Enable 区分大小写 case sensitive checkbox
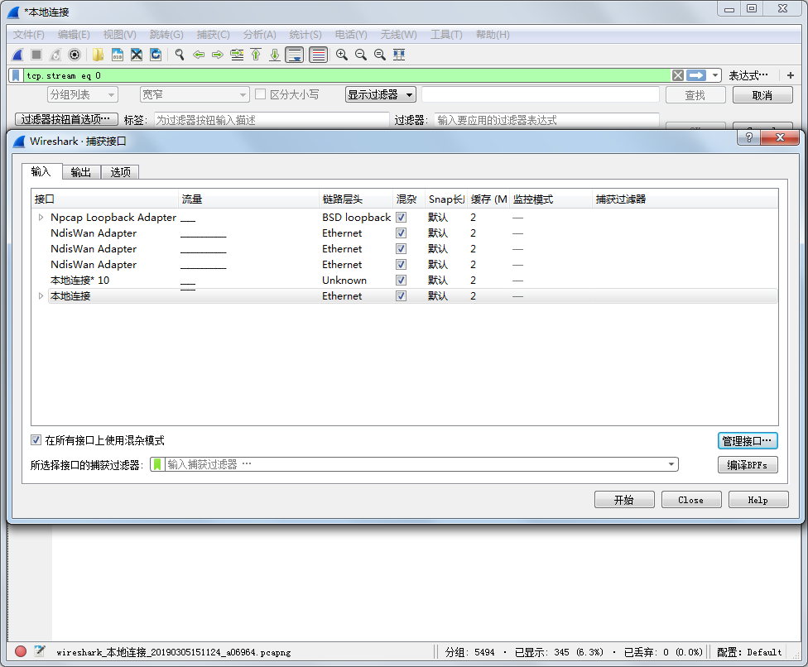808x667 pixels. [260, 94]
